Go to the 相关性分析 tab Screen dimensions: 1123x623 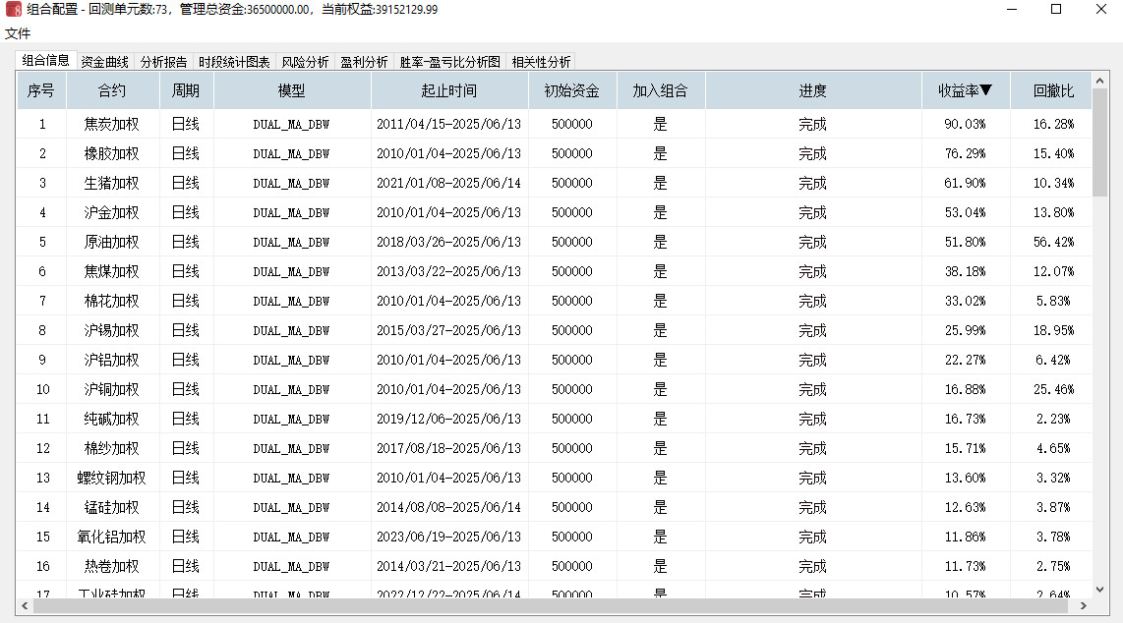pos(541,62)
